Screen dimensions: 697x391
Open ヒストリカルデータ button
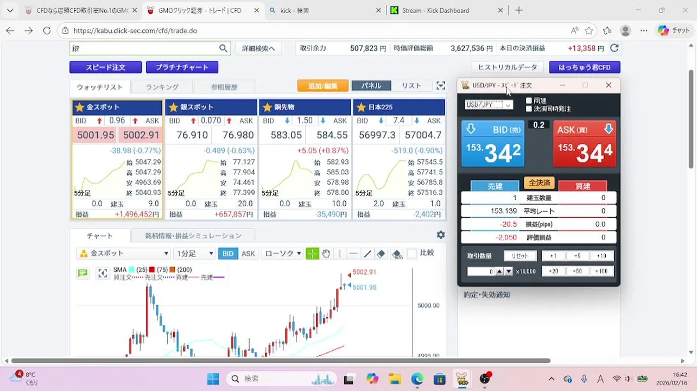[x=508, y=67]
